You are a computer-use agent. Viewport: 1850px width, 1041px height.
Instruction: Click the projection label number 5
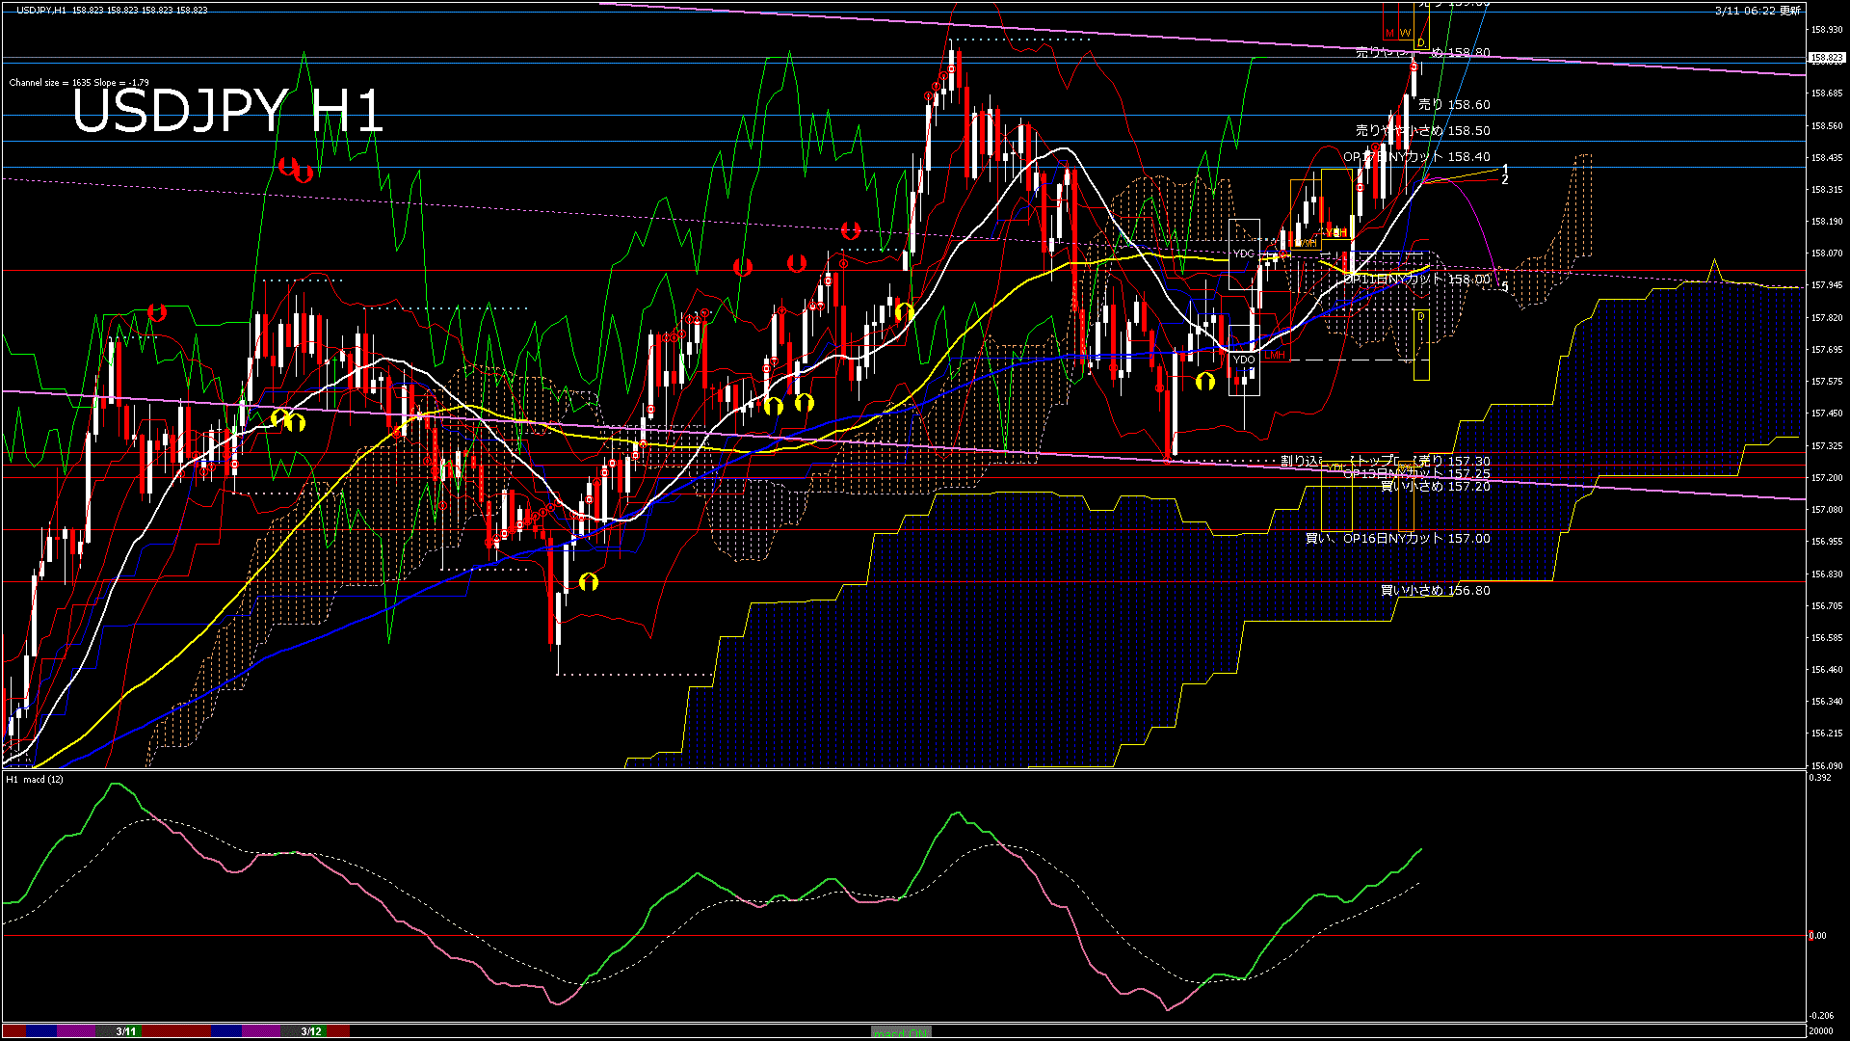1504,286
